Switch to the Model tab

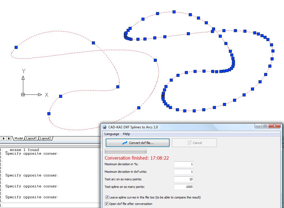click(x=19, y=138)
